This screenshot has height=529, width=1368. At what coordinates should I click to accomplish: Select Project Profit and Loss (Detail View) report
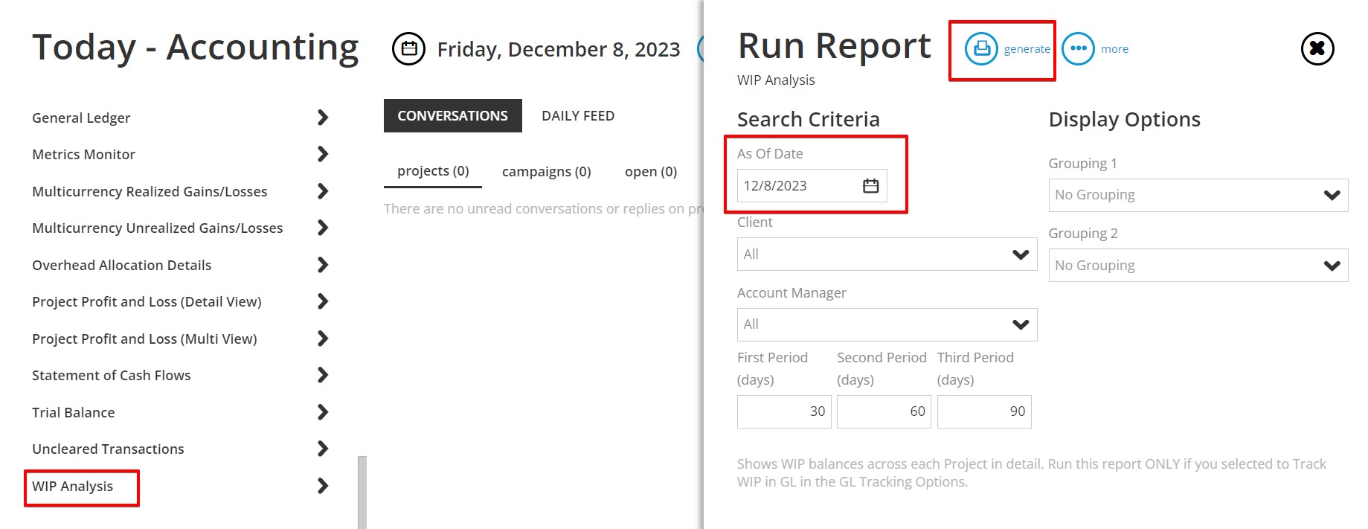click(147, 301)
